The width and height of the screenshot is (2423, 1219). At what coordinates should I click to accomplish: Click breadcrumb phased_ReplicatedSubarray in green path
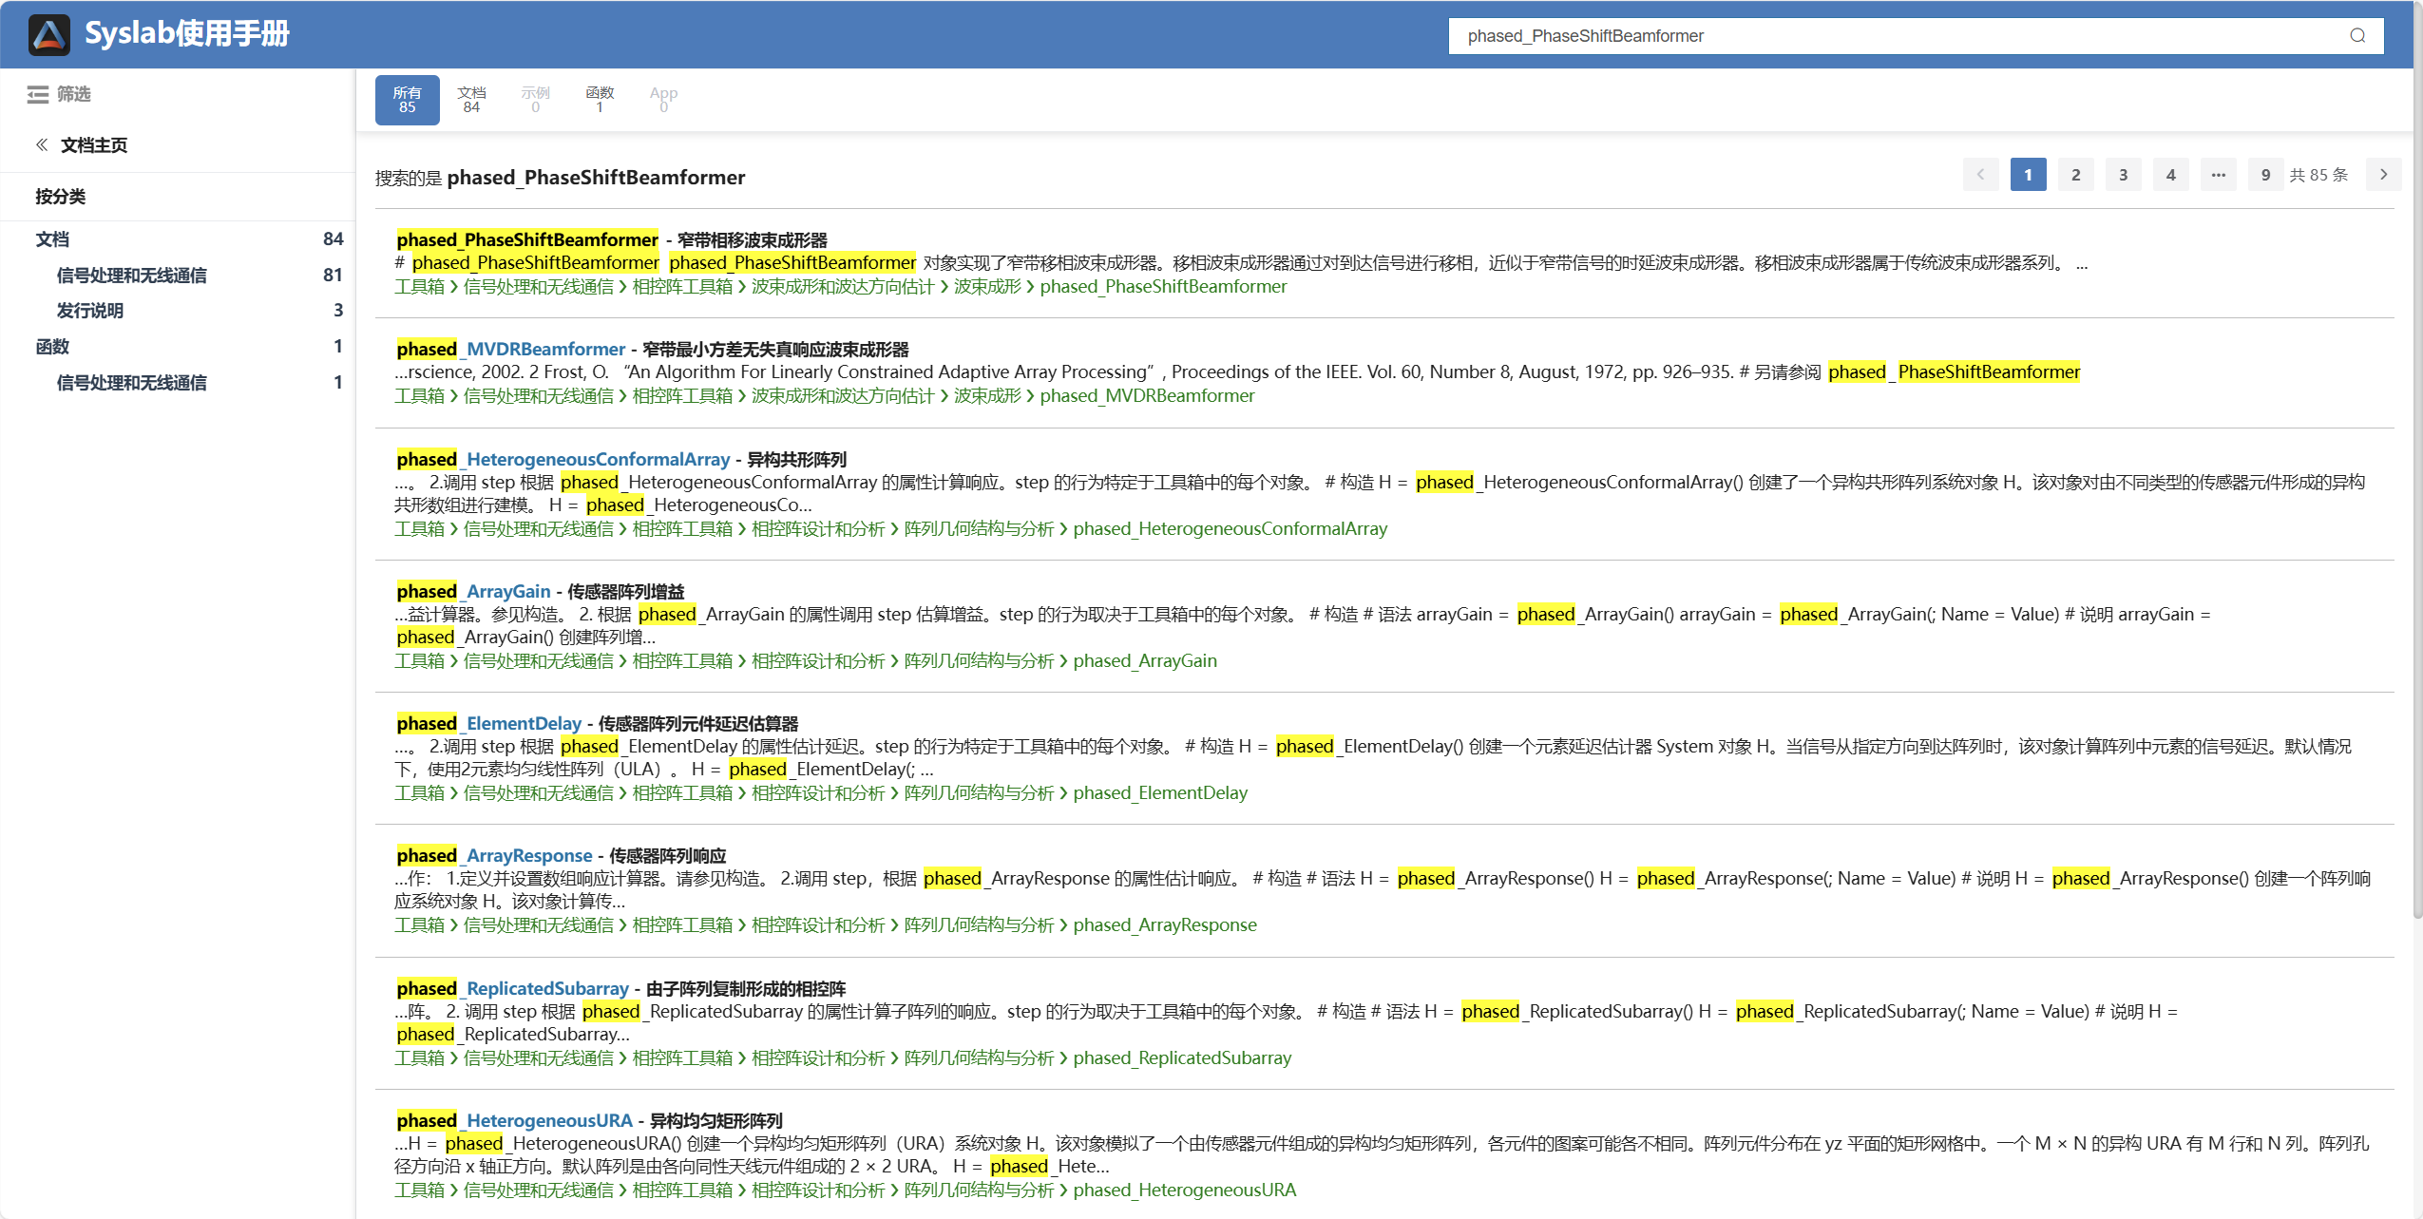(1182, 1058)
